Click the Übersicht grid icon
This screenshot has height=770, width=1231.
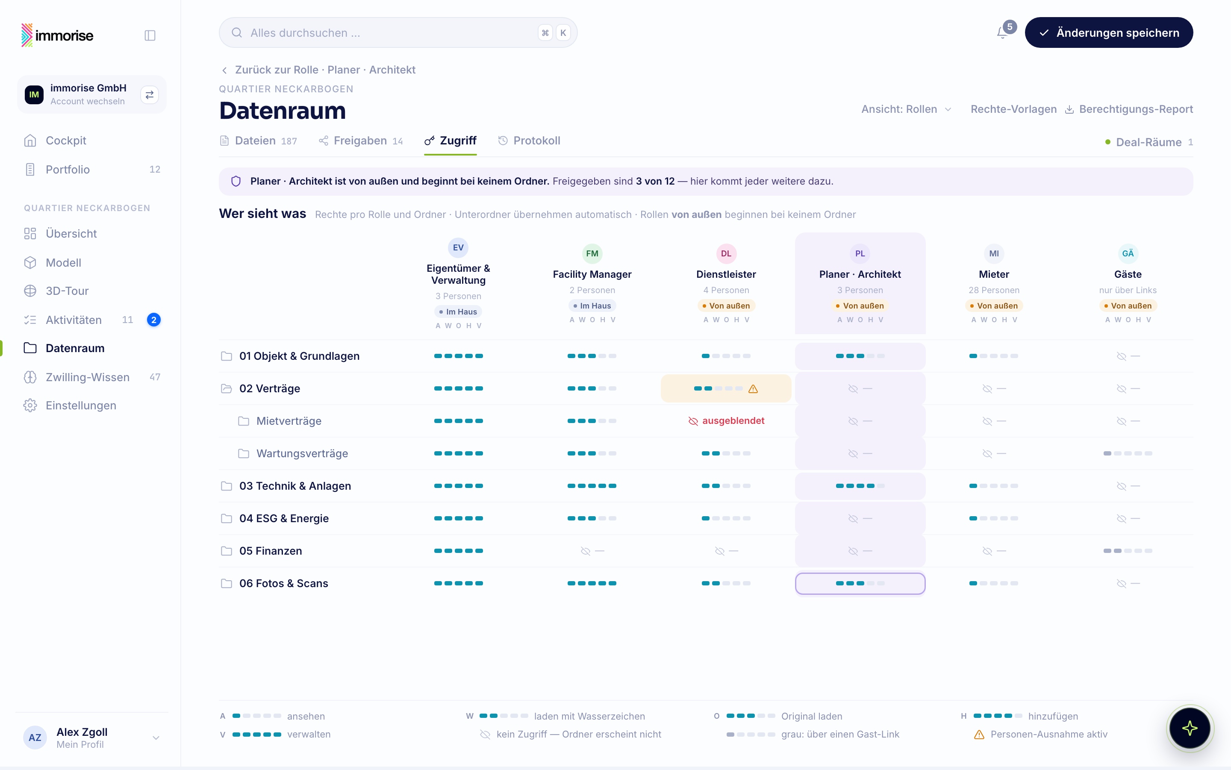coord(30,234)
